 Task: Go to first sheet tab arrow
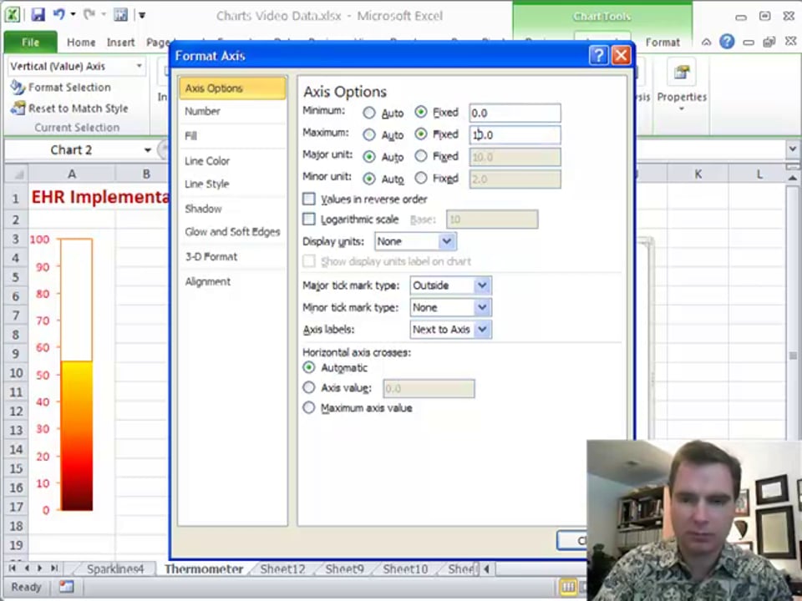(13, 568)
